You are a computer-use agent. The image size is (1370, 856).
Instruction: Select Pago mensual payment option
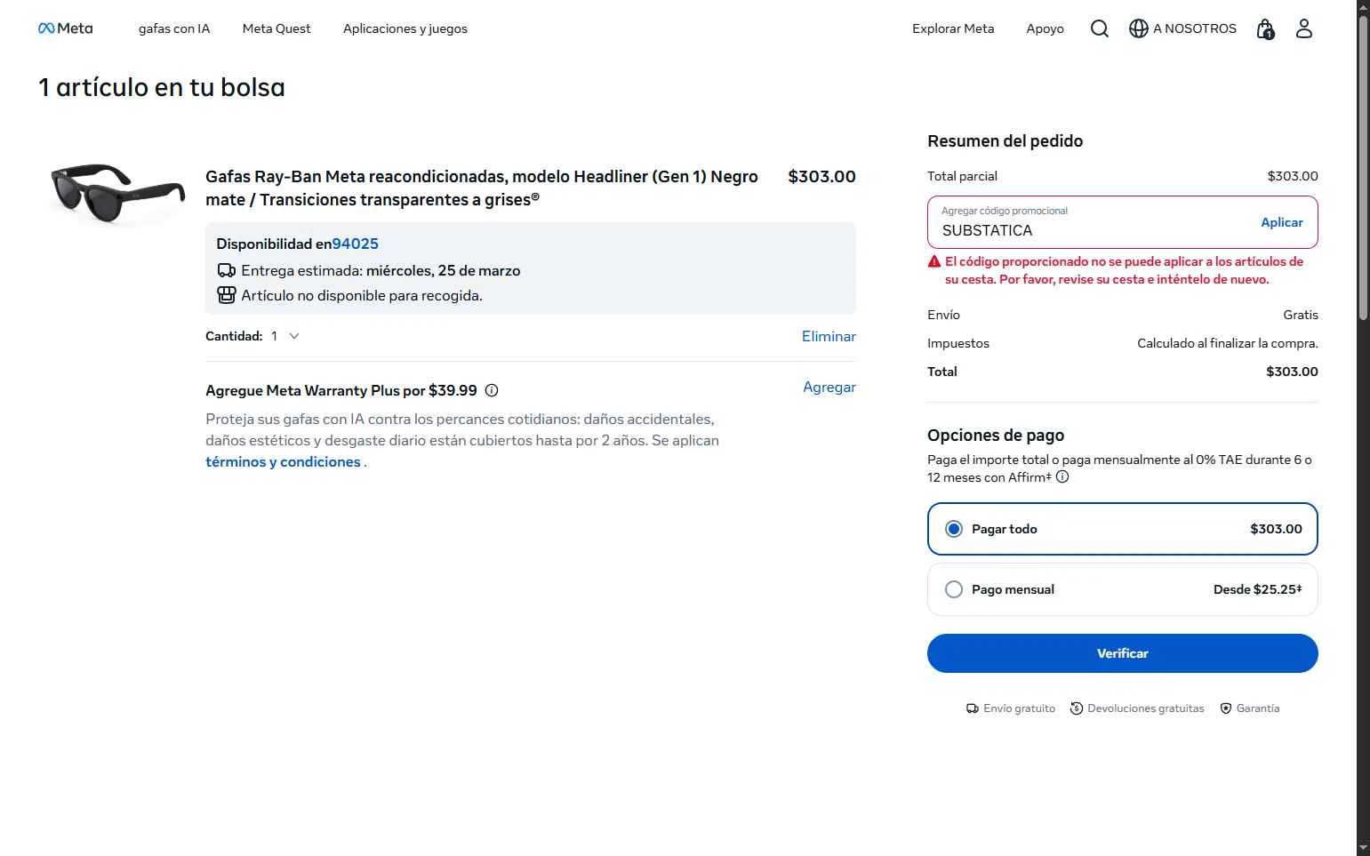[x=1123, y=589]
